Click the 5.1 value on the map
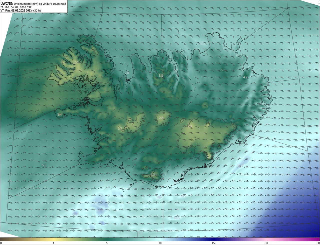The width and height of the screenshot is (320, 245). click(223, 70)
